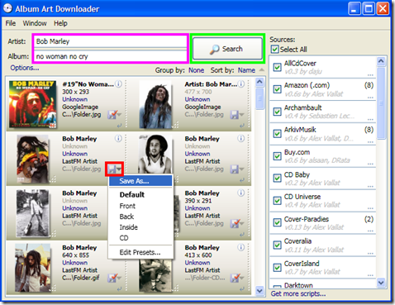Viewport: 395px width, 305px height.
Task: Open save dropdown arrow for 300 x 293 image
Action: pos(119,114)
